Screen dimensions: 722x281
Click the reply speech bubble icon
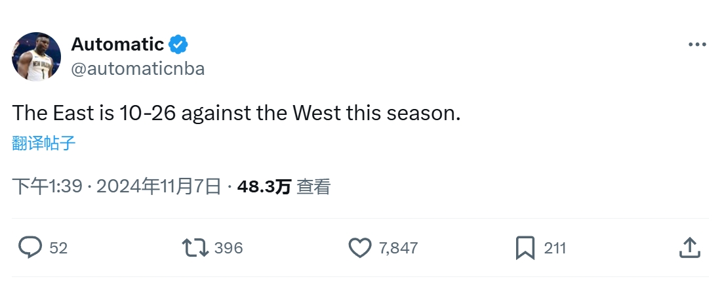pos(30,248)
